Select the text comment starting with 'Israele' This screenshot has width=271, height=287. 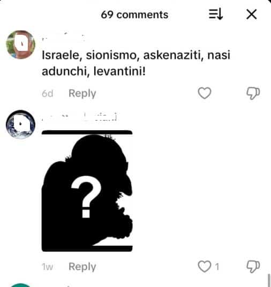coord(136,63)
